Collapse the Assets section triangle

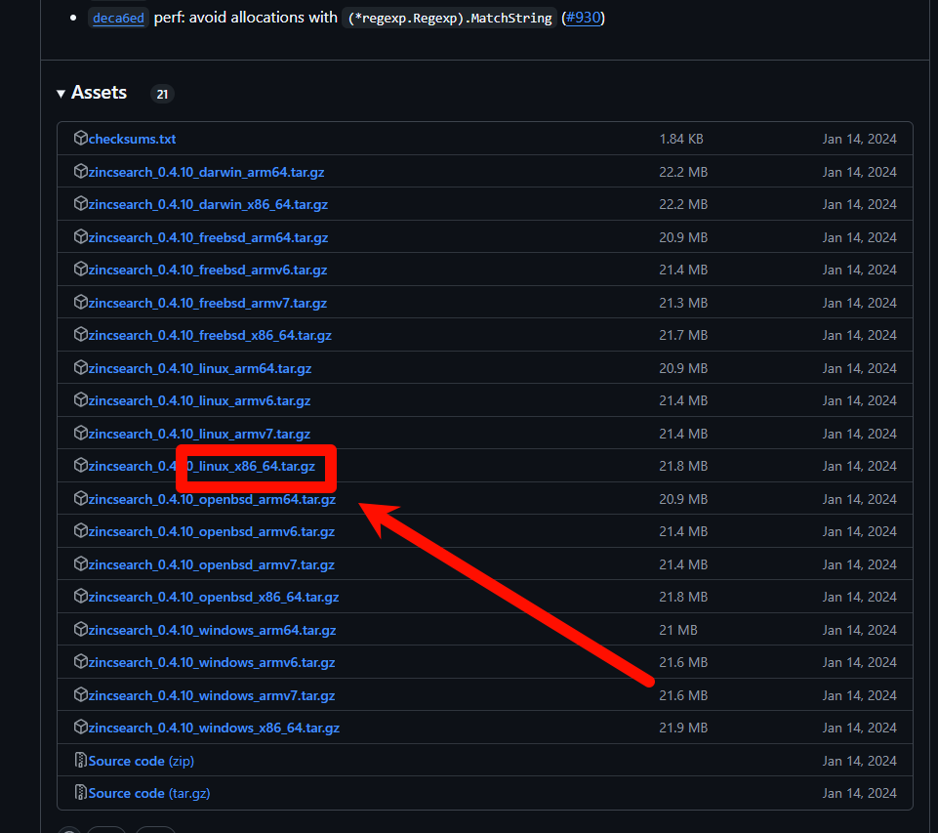[61, 94]
